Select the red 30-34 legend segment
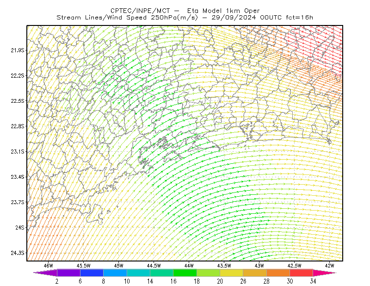This screenshot has width=370, height=286. 302,273
